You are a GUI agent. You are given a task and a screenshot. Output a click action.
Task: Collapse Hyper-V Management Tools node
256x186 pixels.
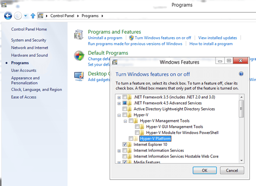point(125,121)
